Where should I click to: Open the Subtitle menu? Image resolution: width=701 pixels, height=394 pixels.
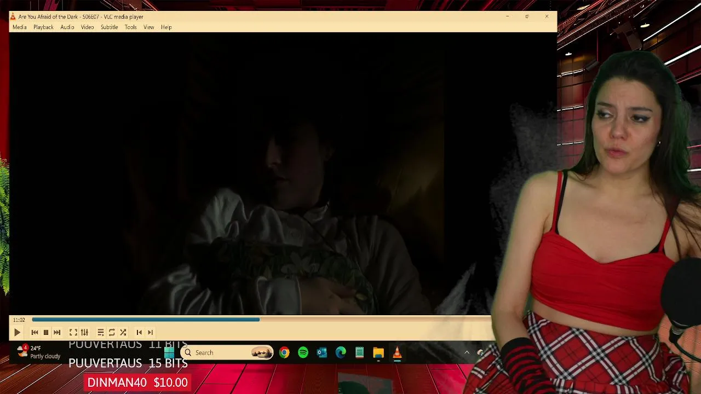pyautogui.click(x=109, y=27)
